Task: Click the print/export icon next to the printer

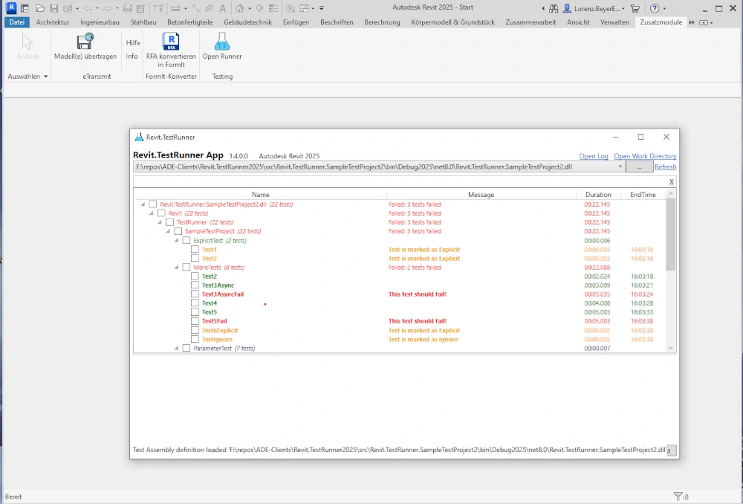Action: 140,8
